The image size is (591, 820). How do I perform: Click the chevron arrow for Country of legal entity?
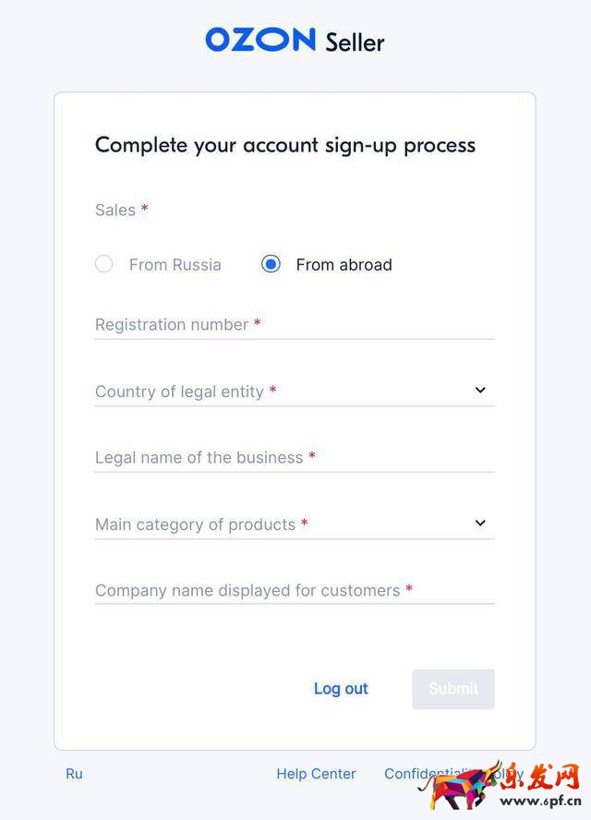click(480, 391)
